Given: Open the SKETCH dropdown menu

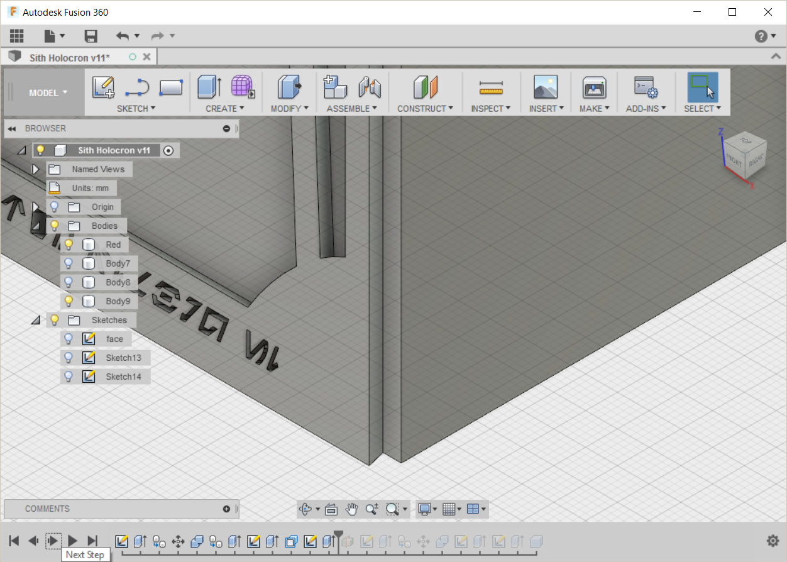Looking at the screenshot, I should (136, 108).
